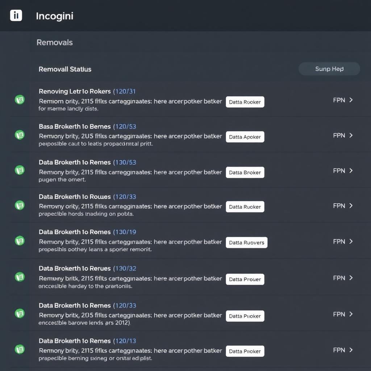
Task: Click the Datta Apoker tag
Action: click(x=245, y=137)
